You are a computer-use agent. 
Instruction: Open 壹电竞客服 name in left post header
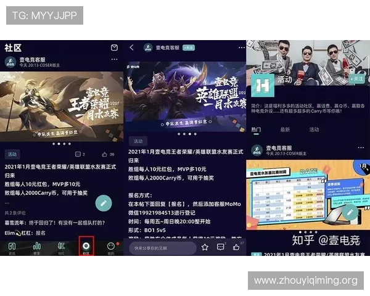click(32, 60)
